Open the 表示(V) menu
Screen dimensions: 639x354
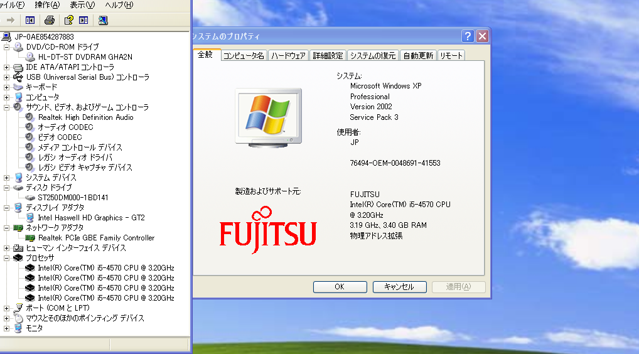tap(82, 5)
